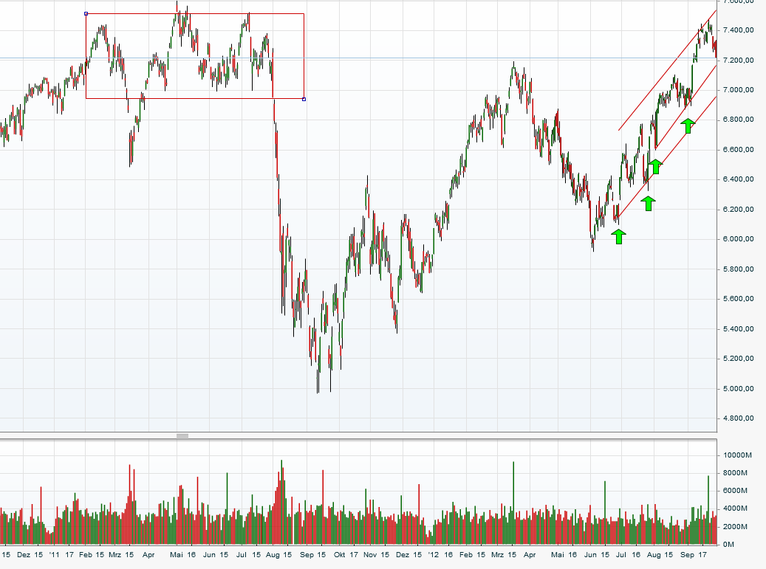
Task: Click the 10000M volume axis label
Action: tap(737, 455)
